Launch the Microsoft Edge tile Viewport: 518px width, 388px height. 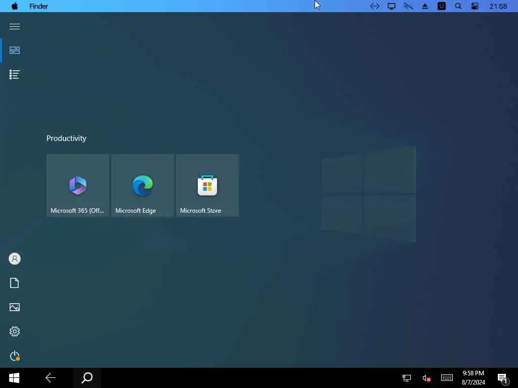pyautogui.click(x=143, y=185)
